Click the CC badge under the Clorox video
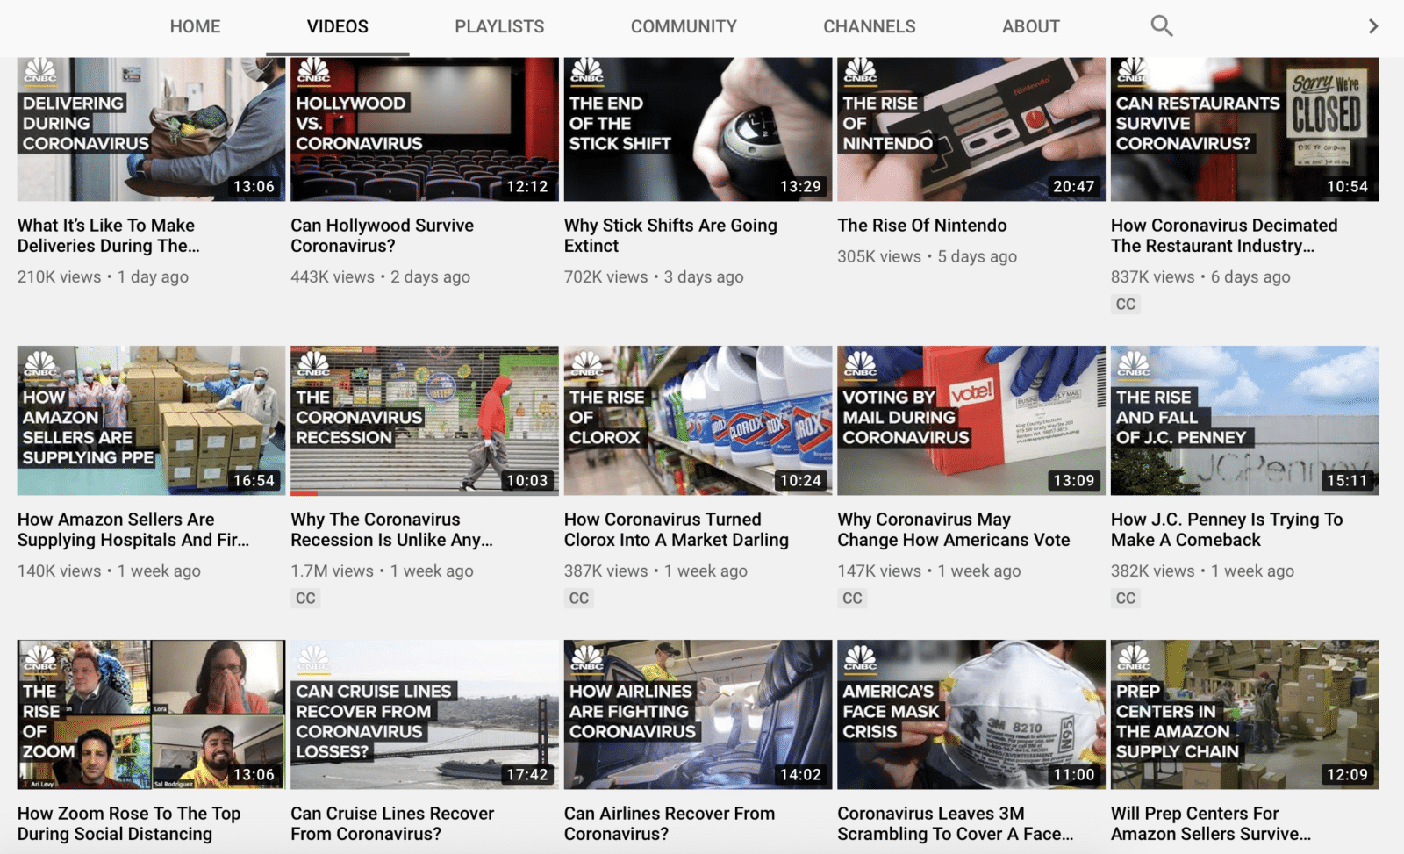 click(x=578, y=599)
